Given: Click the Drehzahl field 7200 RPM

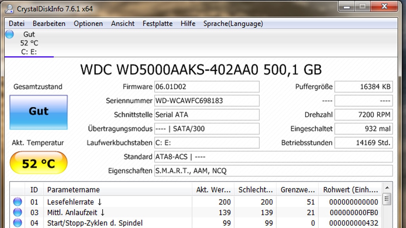Looking at the screenshot, I should pyautogui.click(x=364, y=114).
